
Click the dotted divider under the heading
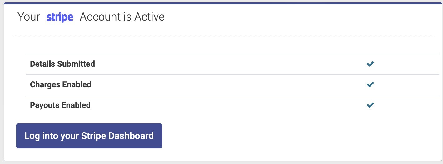(x=223, y=36)
